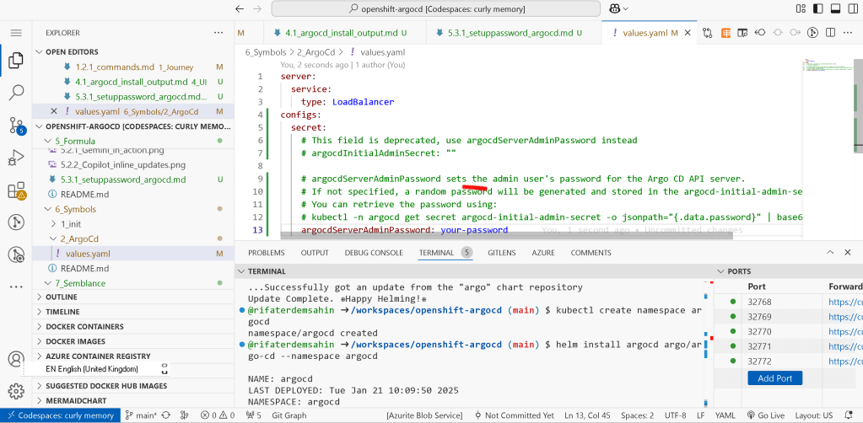Open forwarded address link for port 32768

(x=845, y=302)
